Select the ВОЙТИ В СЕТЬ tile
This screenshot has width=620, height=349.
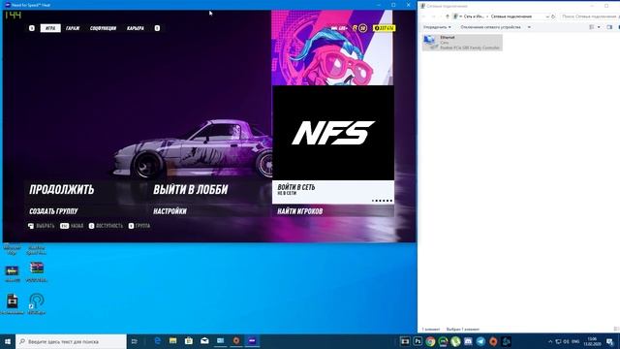tap(333, 192)
